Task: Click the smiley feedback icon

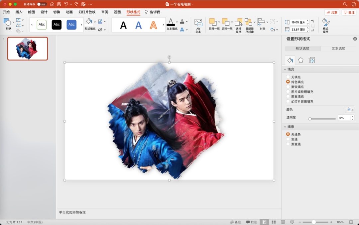Action: click(353, 4)
